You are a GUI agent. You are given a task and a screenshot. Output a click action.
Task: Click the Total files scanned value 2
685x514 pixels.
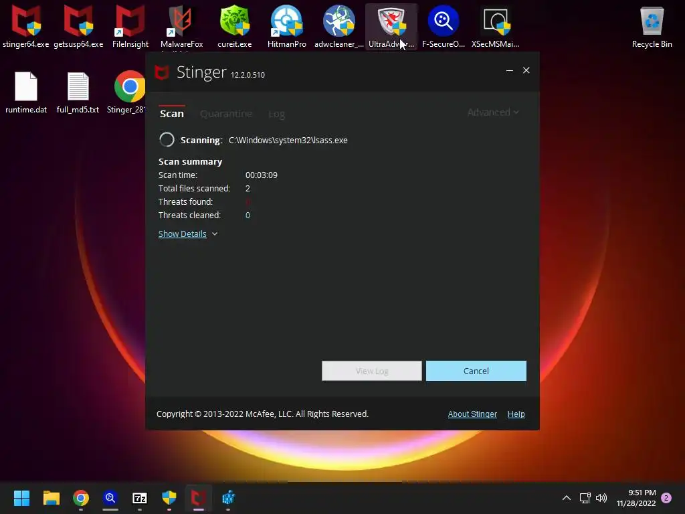tap(248, 188)
